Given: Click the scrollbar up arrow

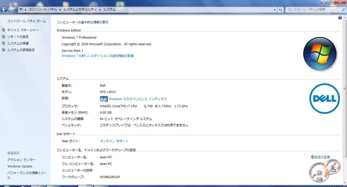Looking at the screenshot, I should pyautogui.click(x=345, y=18).
